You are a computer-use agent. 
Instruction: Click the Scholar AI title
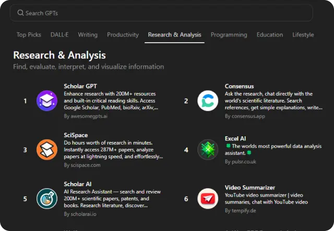(78, 184)
